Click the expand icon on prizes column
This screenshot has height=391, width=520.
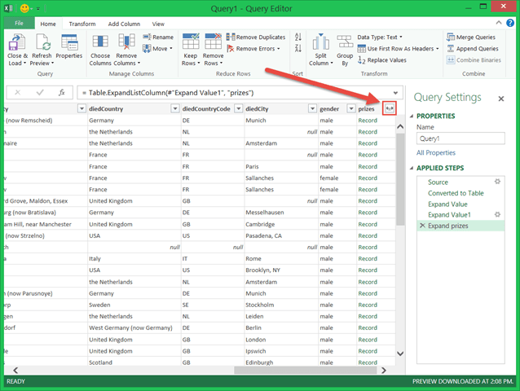pos(389,108)
